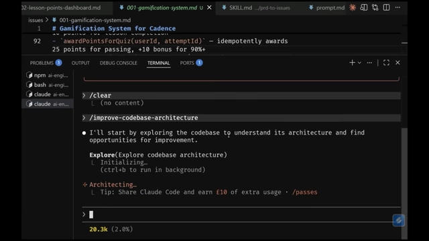Open the Claude Code starburst icon
The width and height of the screenshot is (429, 241).
click(353, 7)
